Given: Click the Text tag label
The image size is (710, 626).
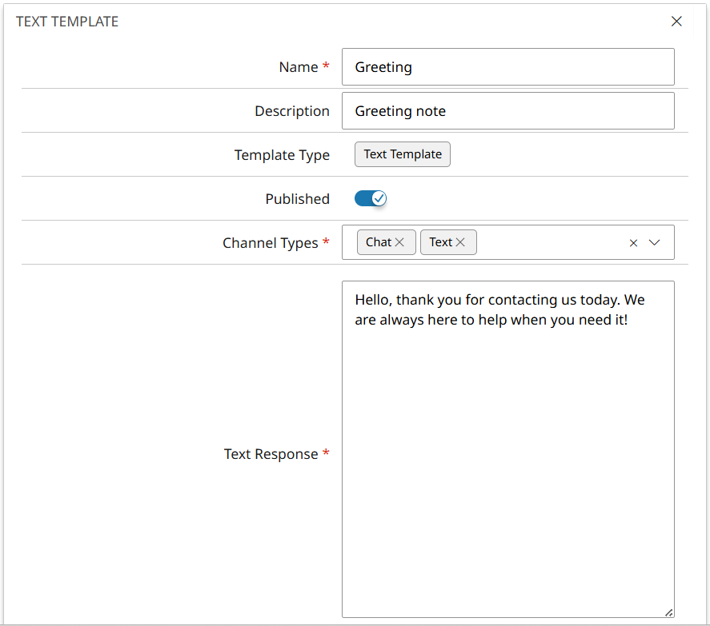Looking at the screenshot, I should point(440,242).
